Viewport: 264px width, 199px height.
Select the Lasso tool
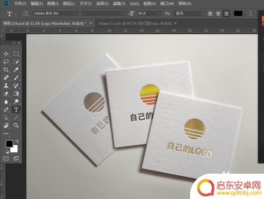click(x=6, y=62)
